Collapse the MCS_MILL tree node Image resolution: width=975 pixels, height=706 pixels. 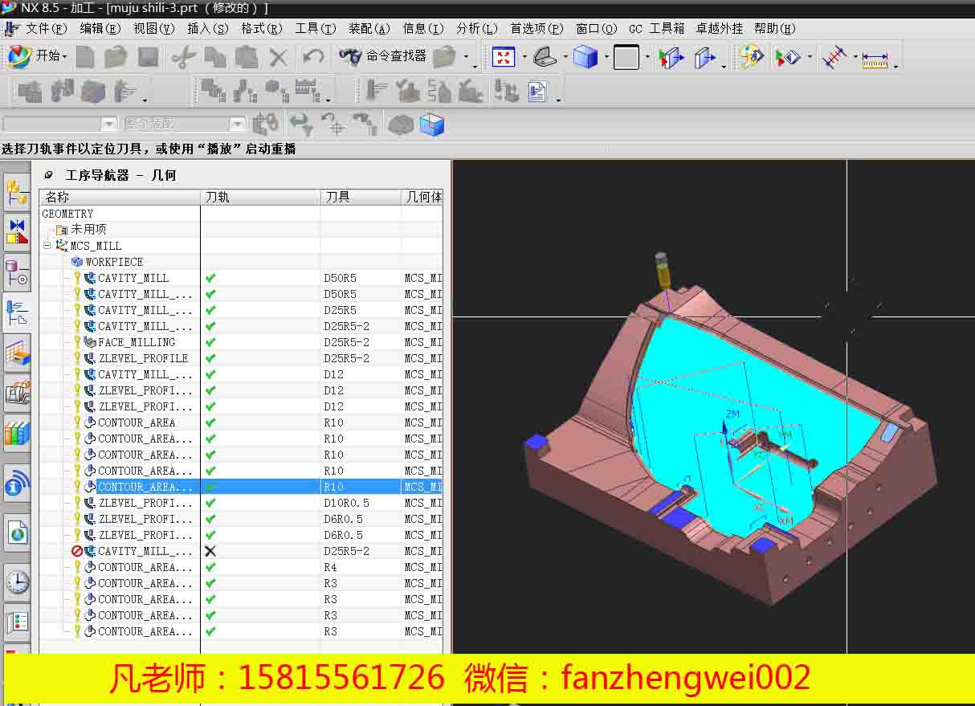(47, 246)
